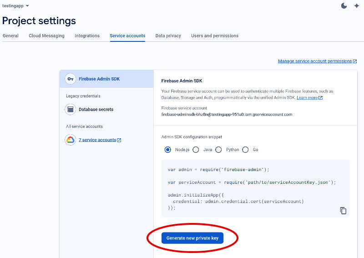
Task: Click the firebase-adminsdk service account email
Action: point(227,115)
